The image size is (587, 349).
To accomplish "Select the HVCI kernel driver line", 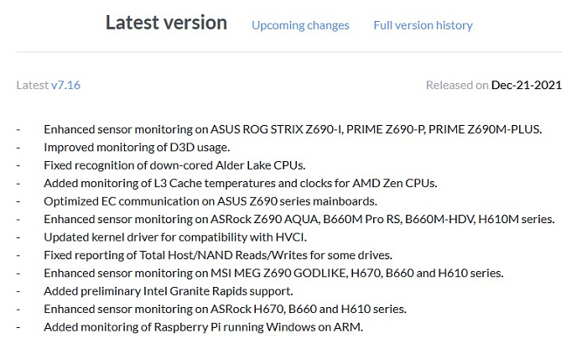I will [x=175, y=237].
